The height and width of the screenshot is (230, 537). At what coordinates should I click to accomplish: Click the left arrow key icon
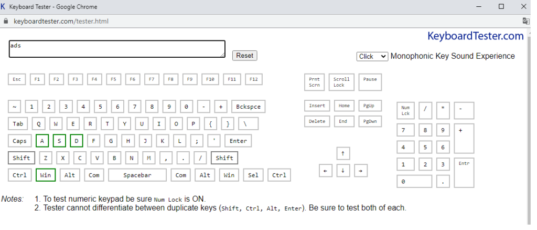(x=326, y=171)
